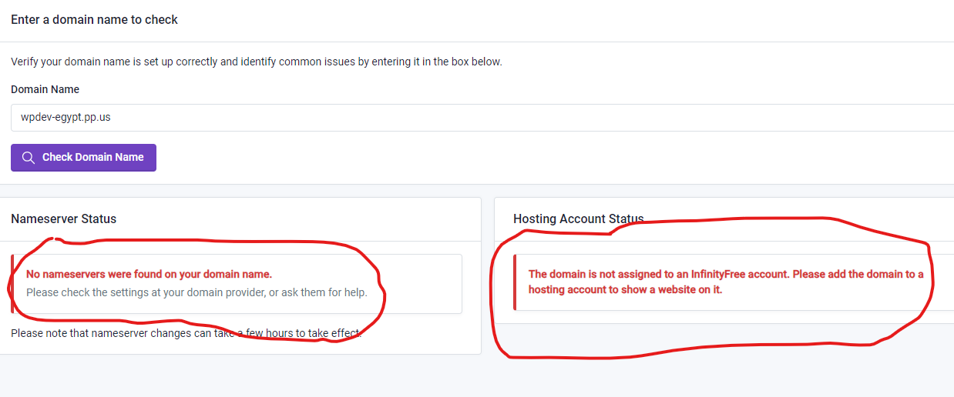Click empty space right of Check Domain Name
Image resolution: width=954 pixels, height=397 pixels.
(462, 158)
